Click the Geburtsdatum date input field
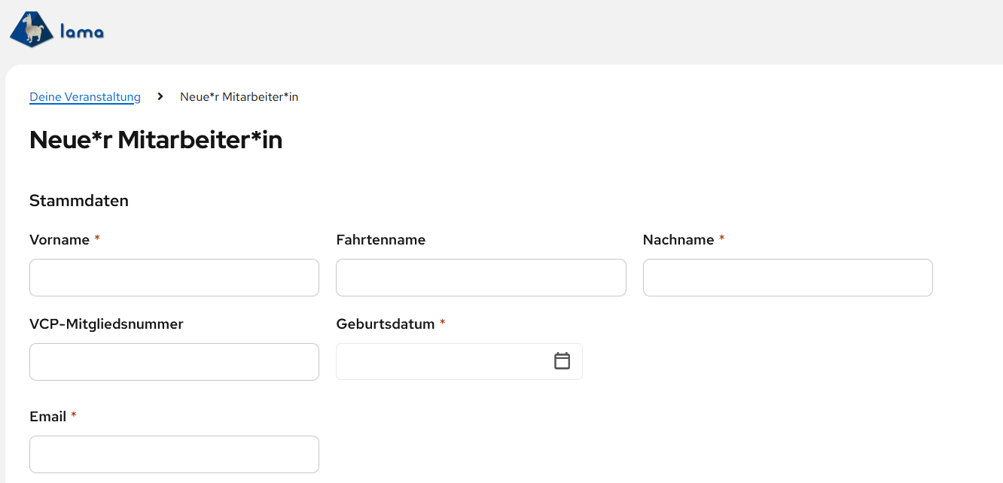Viewport: 1003px width, 483px height. (x=444, y=361)
